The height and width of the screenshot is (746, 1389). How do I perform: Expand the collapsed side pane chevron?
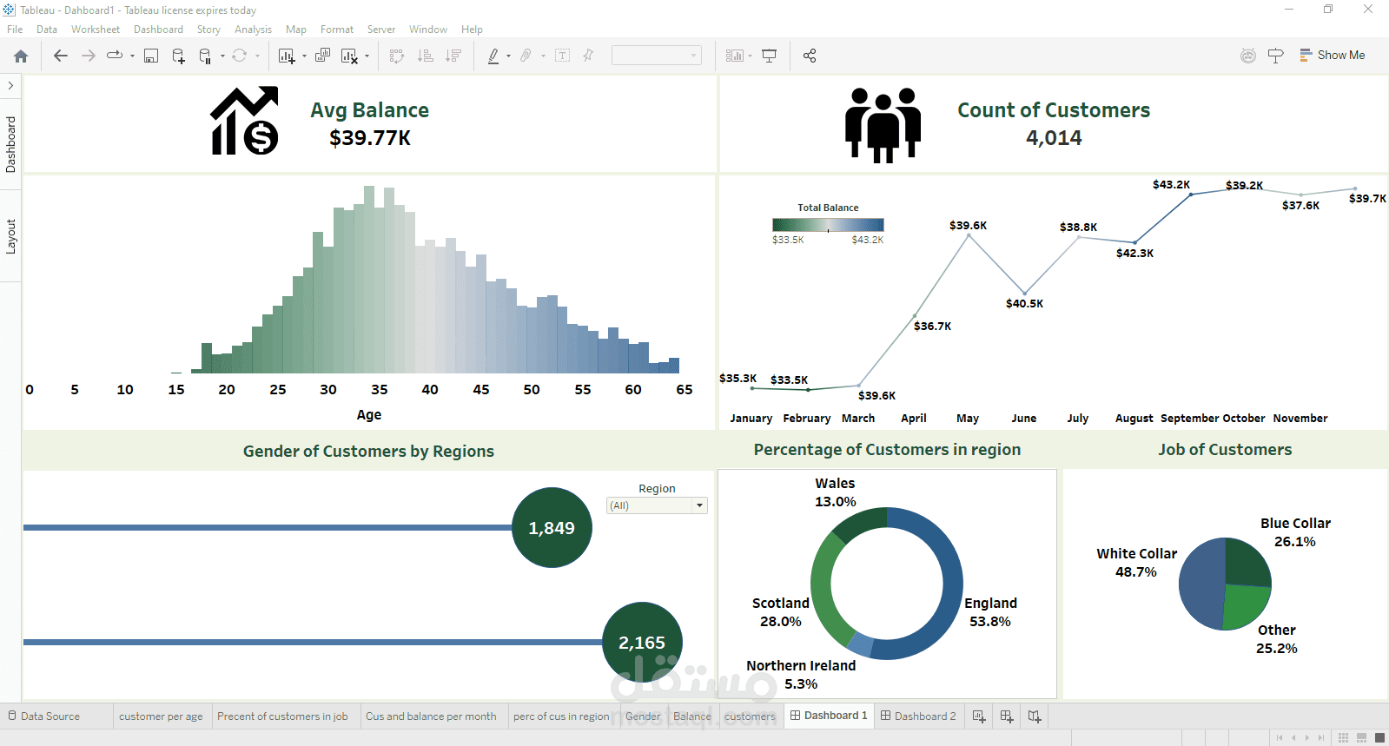tap(10, 85)
